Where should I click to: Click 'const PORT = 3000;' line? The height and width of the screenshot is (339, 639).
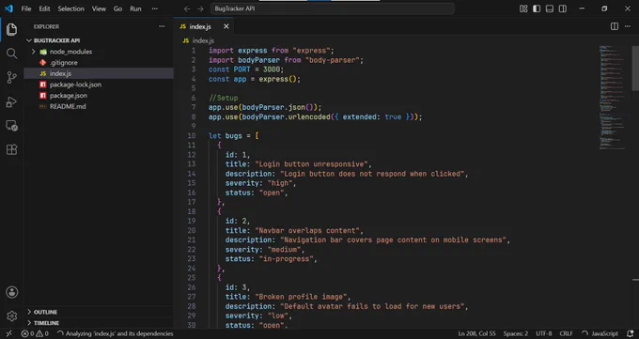pyautogui.click(x=246, y=69)
